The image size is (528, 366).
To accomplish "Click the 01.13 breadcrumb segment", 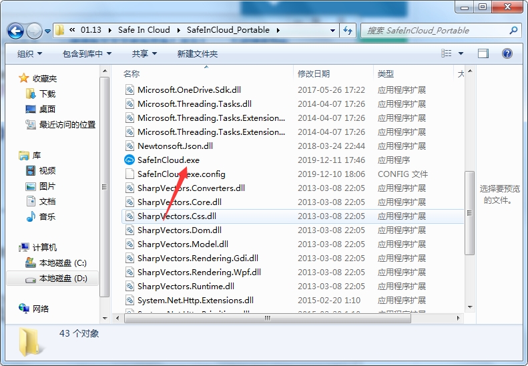I will [x=91, y=30].
